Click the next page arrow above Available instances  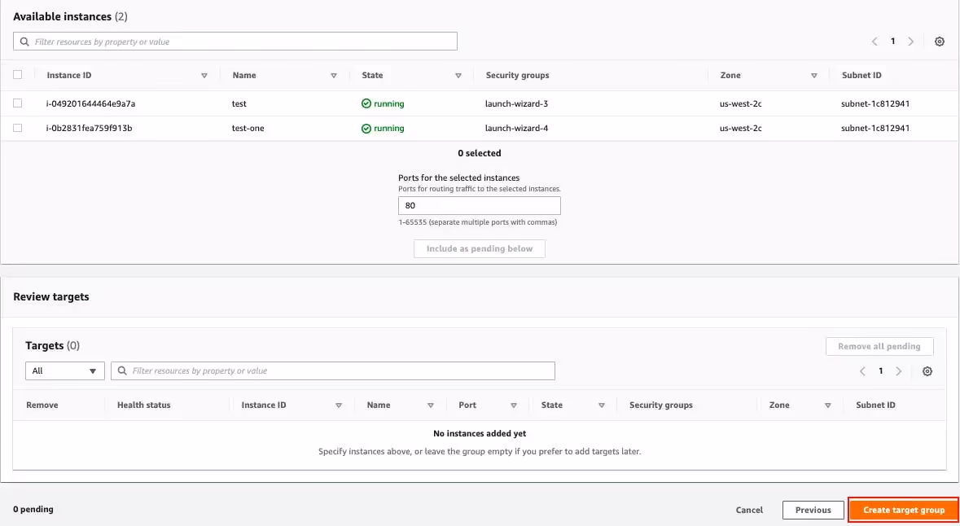click(x=911, y=41)
